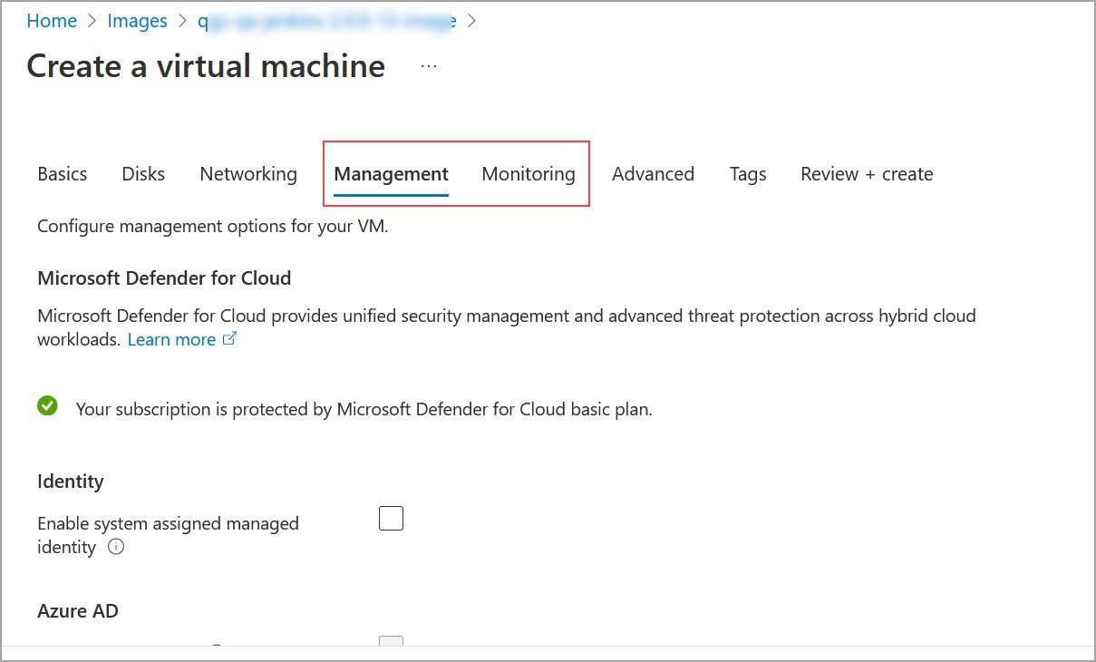Select the Basics tab
This screenshot has height=662, width=1096.
(62, 173)
